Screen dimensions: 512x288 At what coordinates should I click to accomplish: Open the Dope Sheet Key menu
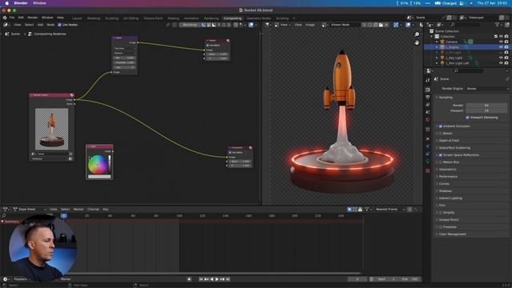click(106, 210)
